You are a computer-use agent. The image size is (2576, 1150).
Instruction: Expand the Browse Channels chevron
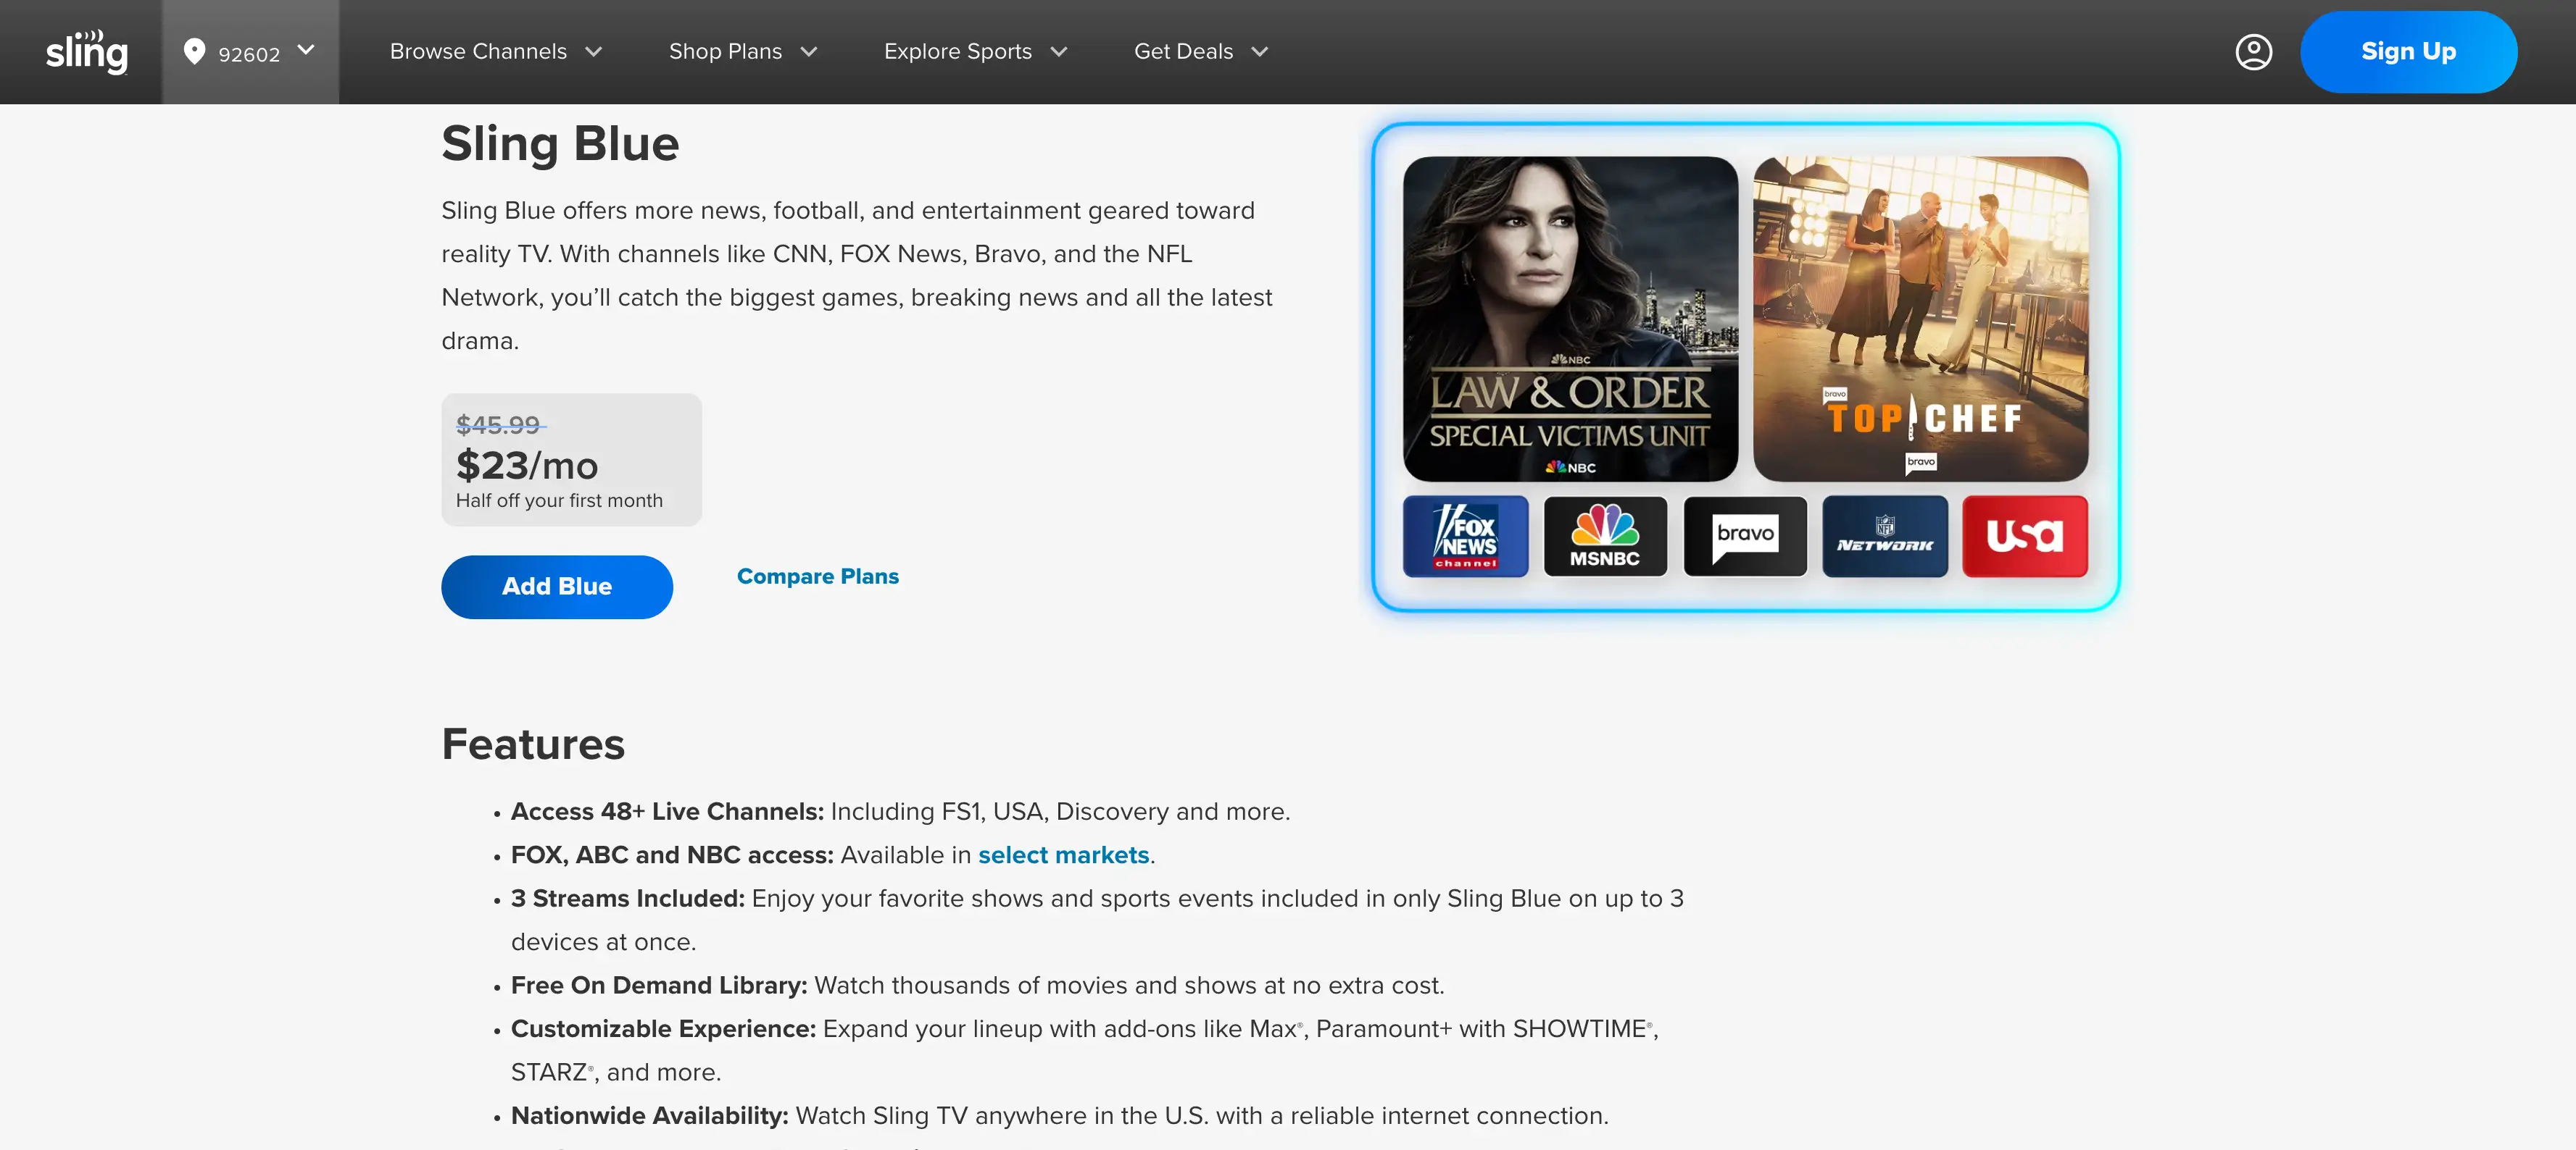tap(594, 52)
